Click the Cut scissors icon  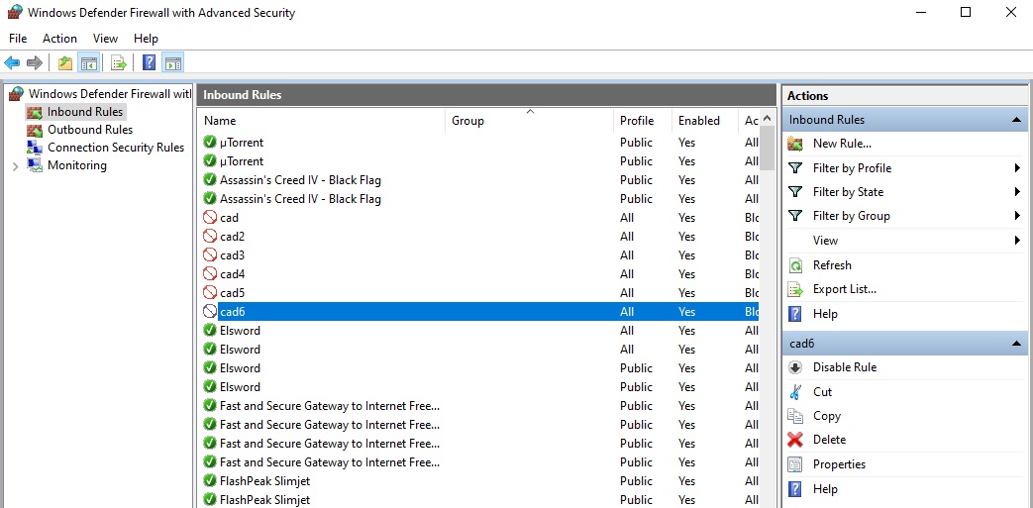(796, 392)
